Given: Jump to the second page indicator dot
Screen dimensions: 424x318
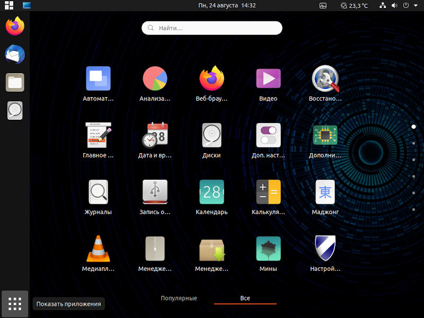Looking at the screenshot, I should point(413,143).
